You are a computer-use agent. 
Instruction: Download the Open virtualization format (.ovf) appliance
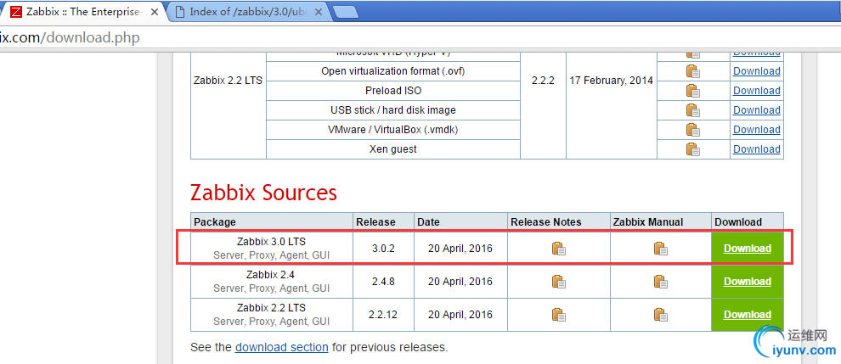click(757, 71)
